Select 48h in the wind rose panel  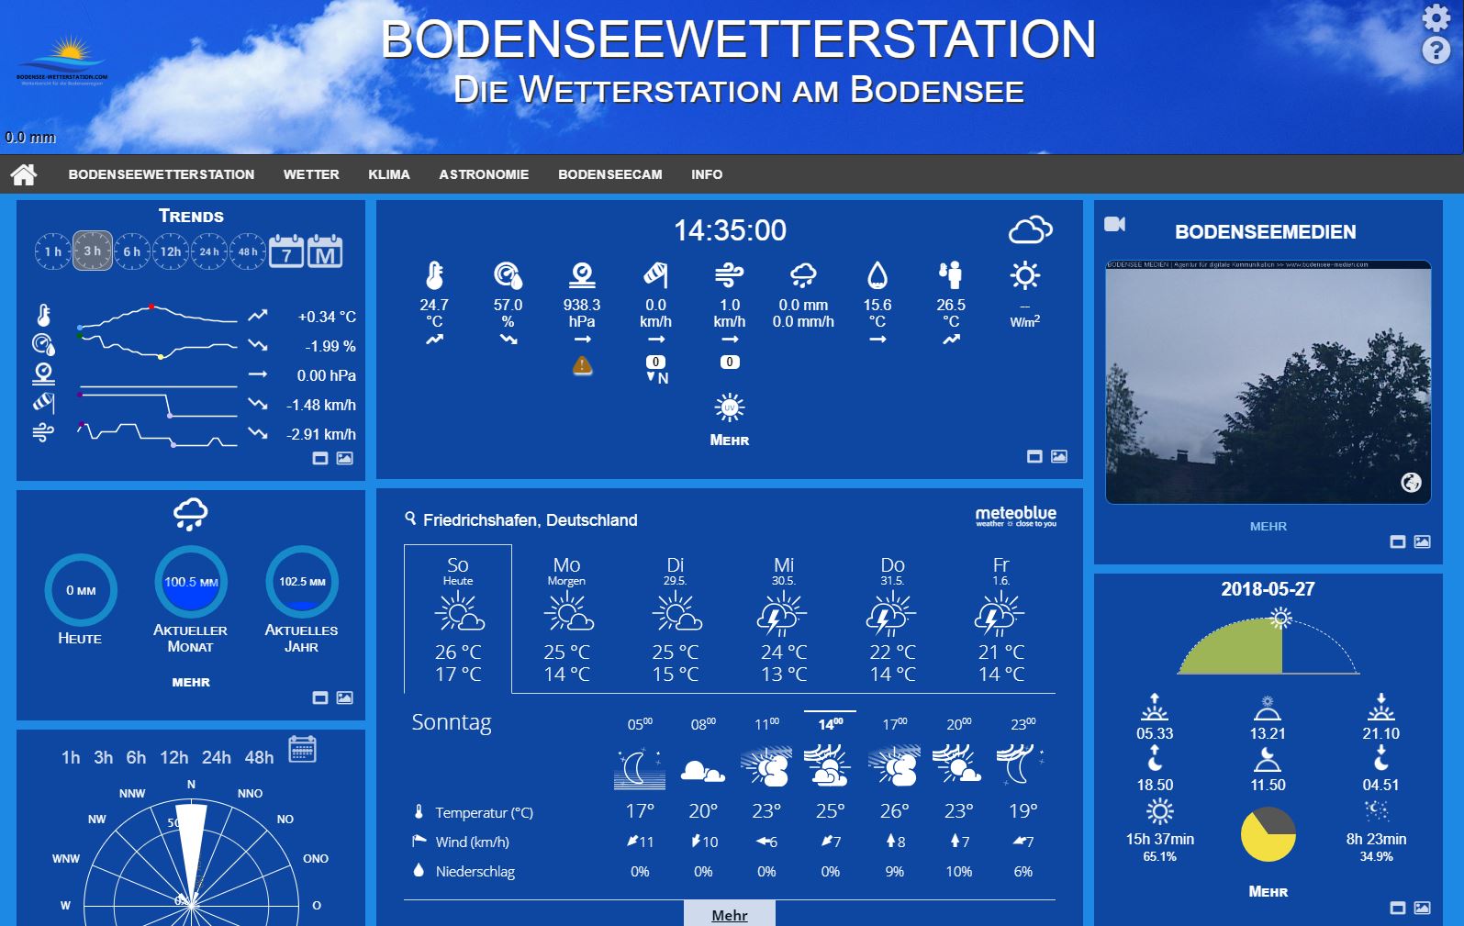259,757
